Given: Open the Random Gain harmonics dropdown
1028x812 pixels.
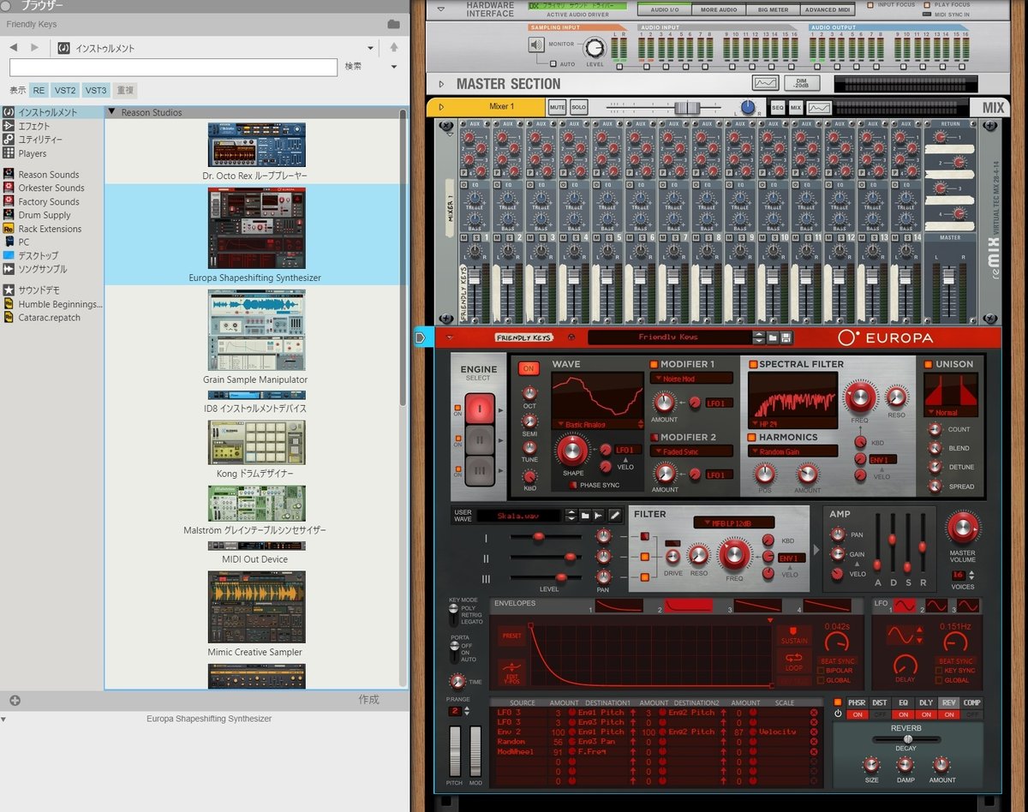Looking at the screenshot, I should pyautogui.click(x=792, y=451).
